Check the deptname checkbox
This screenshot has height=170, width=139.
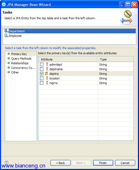[x=42, y=69]
